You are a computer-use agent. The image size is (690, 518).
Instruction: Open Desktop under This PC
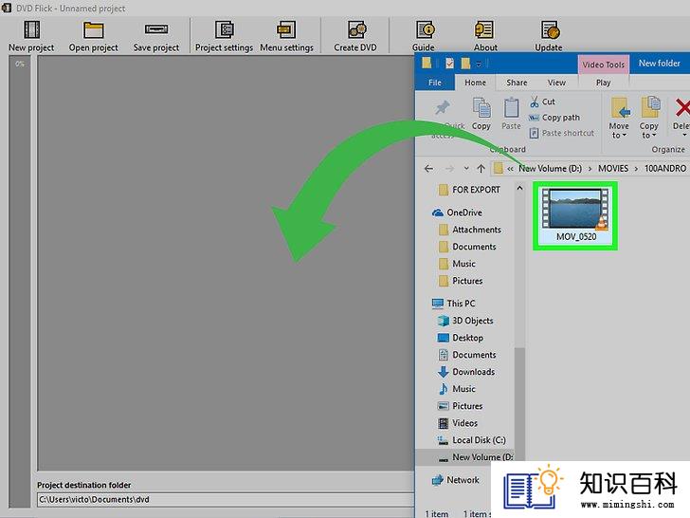tap(461, 338)
